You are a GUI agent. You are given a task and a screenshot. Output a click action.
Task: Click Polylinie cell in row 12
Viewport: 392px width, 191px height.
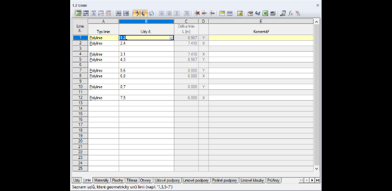point(104,98)
